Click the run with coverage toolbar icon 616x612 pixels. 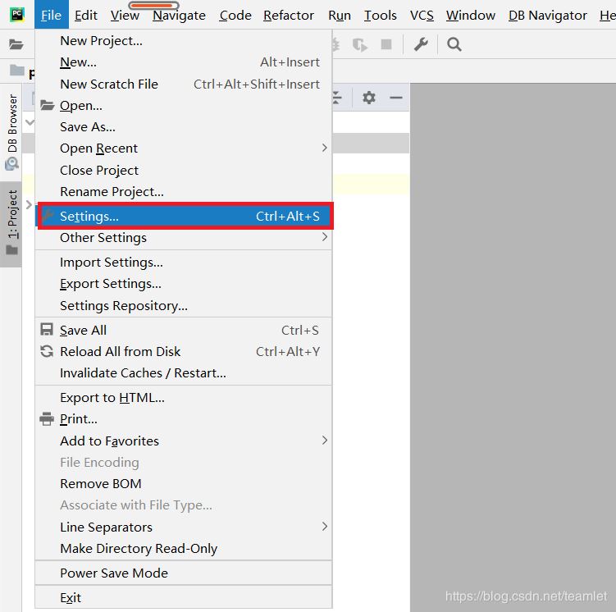(359, 44)
